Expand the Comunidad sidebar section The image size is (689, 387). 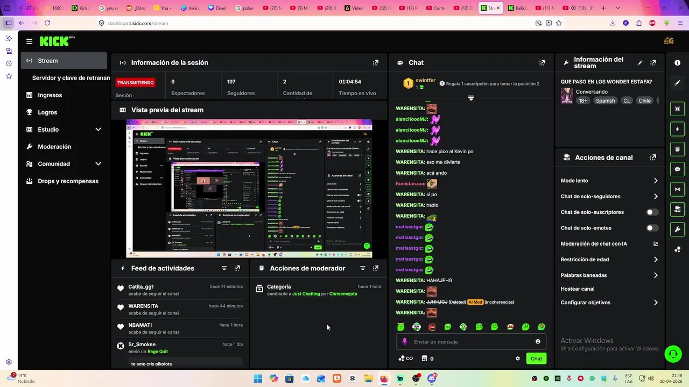98,164
